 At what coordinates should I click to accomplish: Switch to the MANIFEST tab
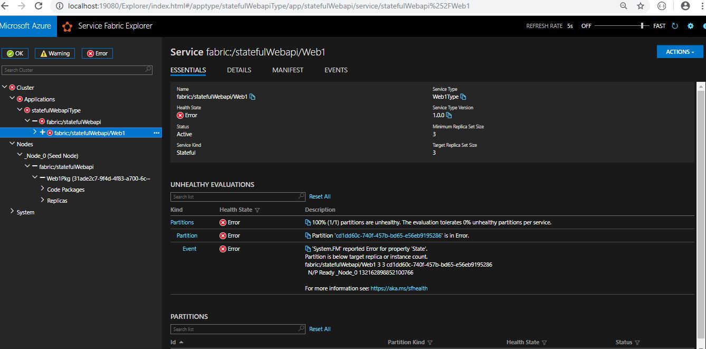point(287,70)
